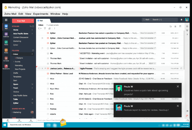Image resolution: width=192 pixels, height=130 pixels.
Task: Open Olivia Palmer music-lovers email
Action: (110, 74)
